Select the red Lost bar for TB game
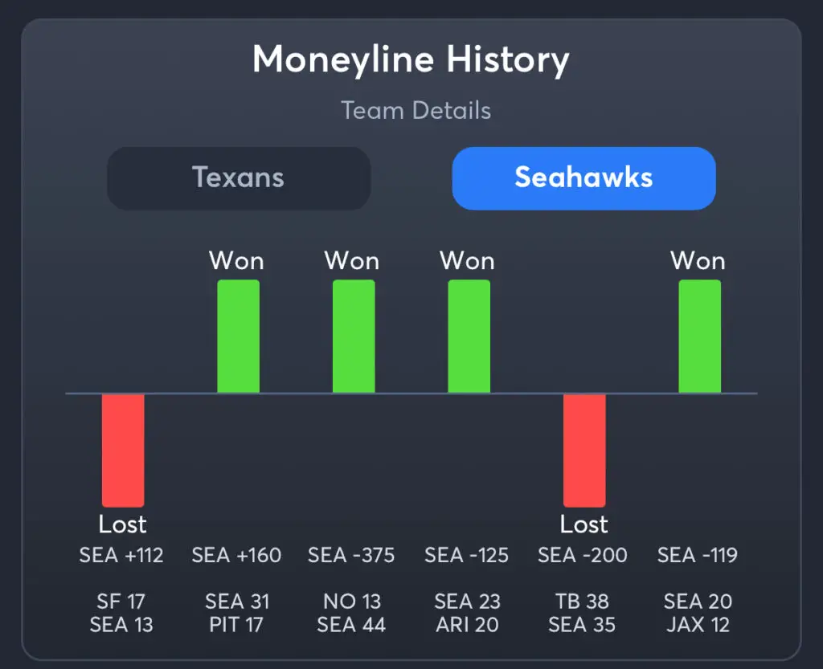The image size is (823, 669). (x=584, y=450)
